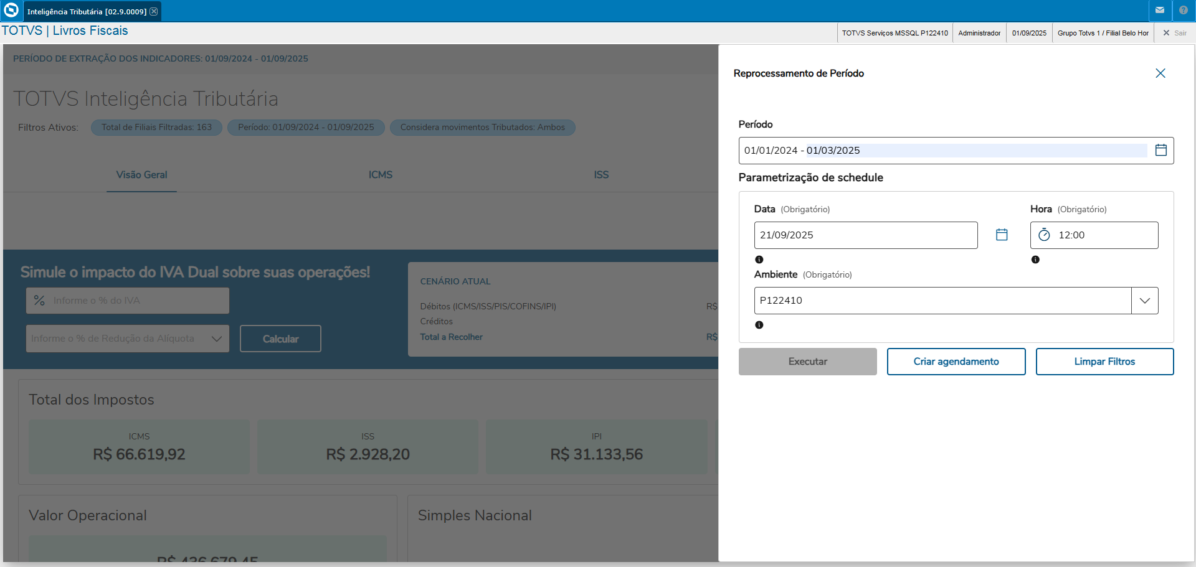
Task: Open the help question mark icon
Action: coord(1184,11)
